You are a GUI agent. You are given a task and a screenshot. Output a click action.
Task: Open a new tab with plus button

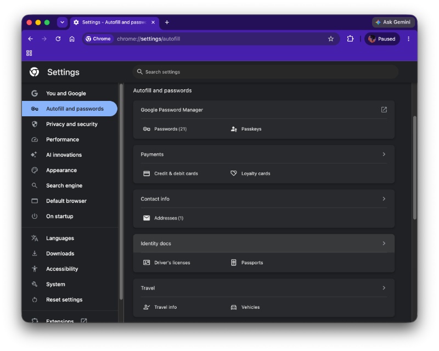tap(167, 22)
